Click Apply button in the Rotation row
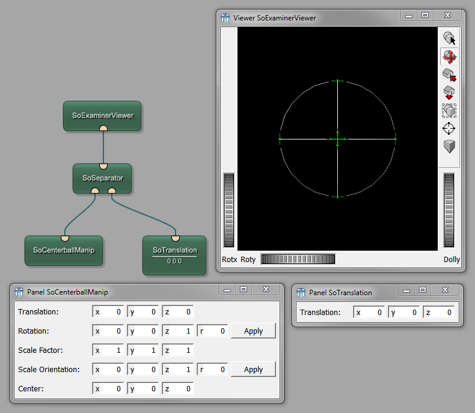The height and width of the screenshot is (413, 475). [253, 331]
